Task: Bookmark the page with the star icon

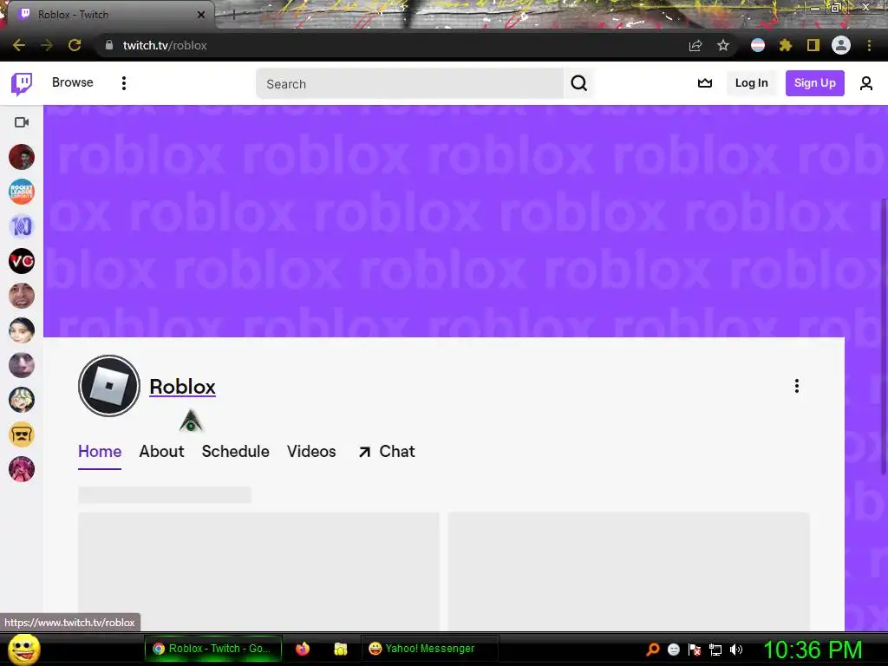Action: click(722, 45)
